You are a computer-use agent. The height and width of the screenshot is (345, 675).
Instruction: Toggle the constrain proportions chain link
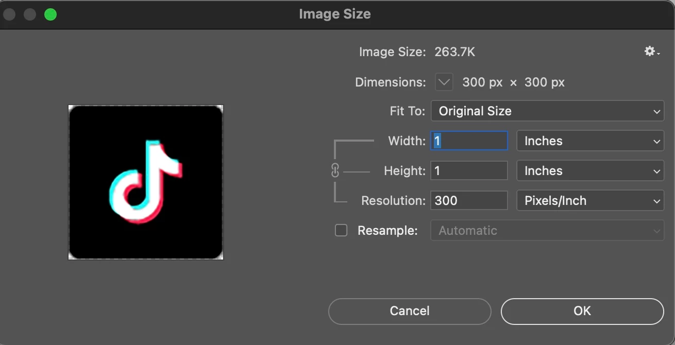(x=335, y=170)
